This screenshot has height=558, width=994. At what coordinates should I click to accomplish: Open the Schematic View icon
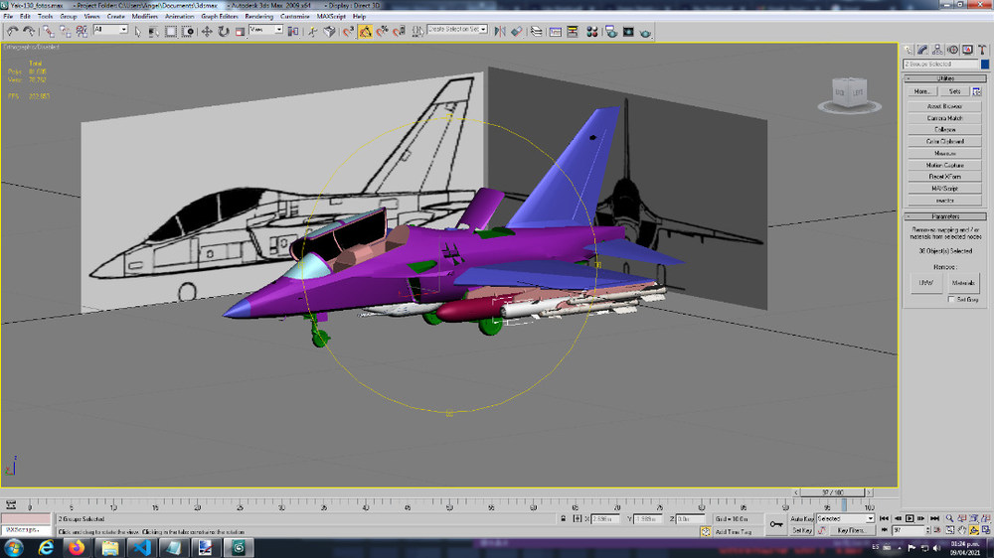tap(573, 31)
